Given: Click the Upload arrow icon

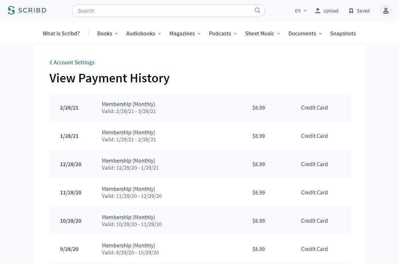Looking at the screenshot, I should [318, 10].
